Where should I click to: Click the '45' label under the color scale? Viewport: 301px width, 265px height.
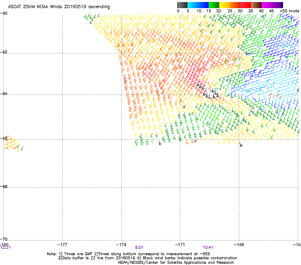click(271, 11)
